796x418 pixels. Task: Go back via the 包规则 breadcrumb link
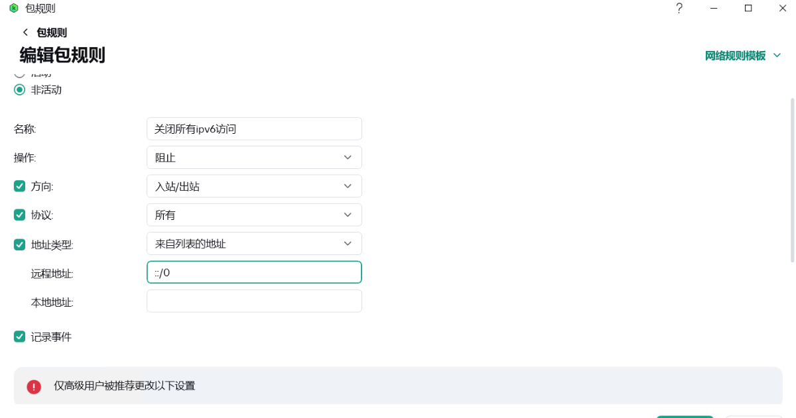tap(52, 32)
